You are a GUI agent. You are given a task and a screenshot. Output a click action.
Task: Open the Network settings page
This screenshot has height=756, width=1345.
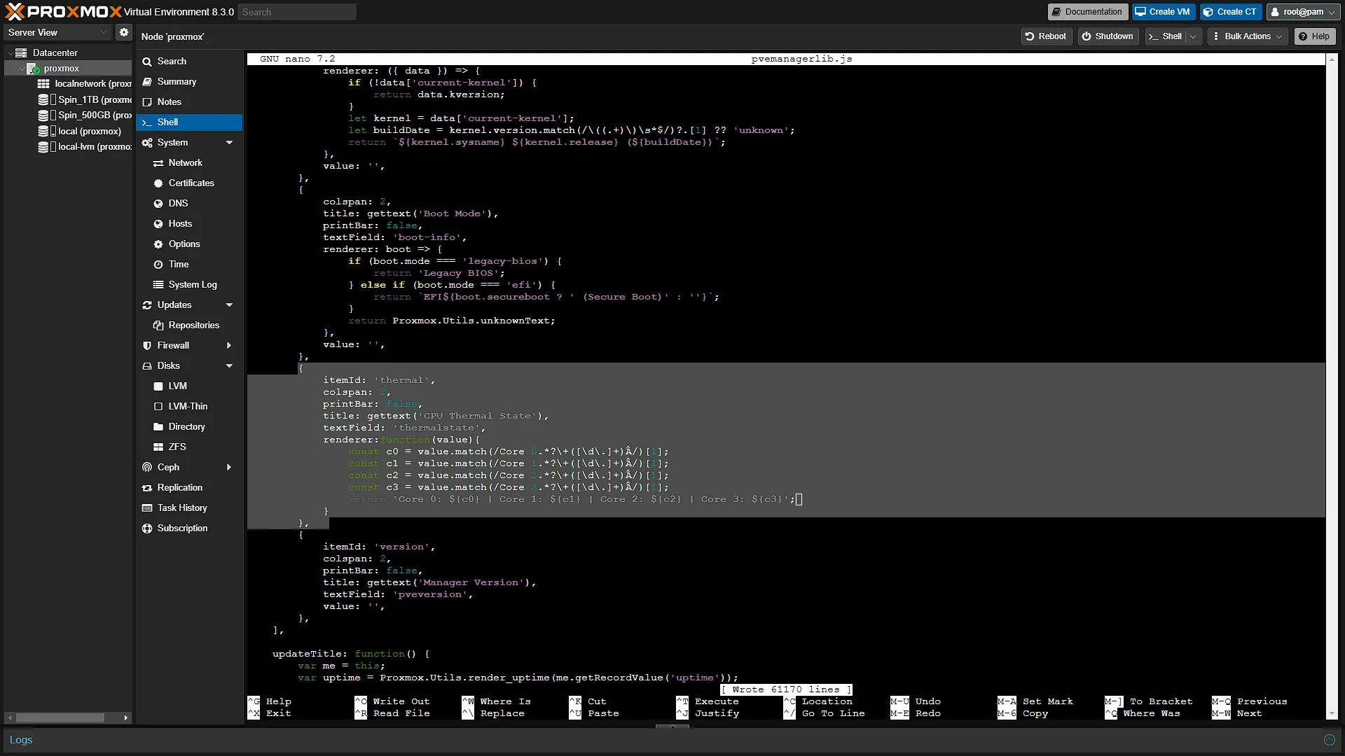click(x=189, y=163)
